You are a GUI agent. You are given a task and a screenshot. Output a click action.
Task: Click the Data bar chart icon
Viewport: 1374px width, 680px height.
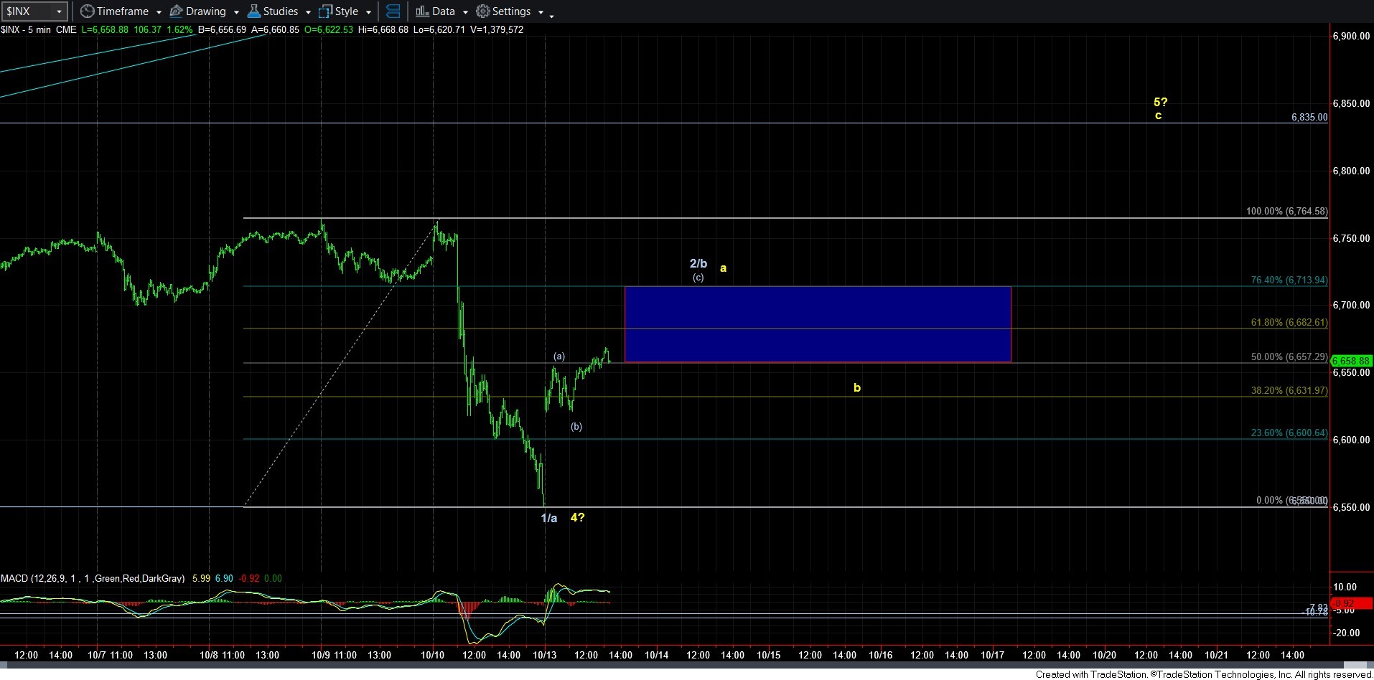[422, 11]
